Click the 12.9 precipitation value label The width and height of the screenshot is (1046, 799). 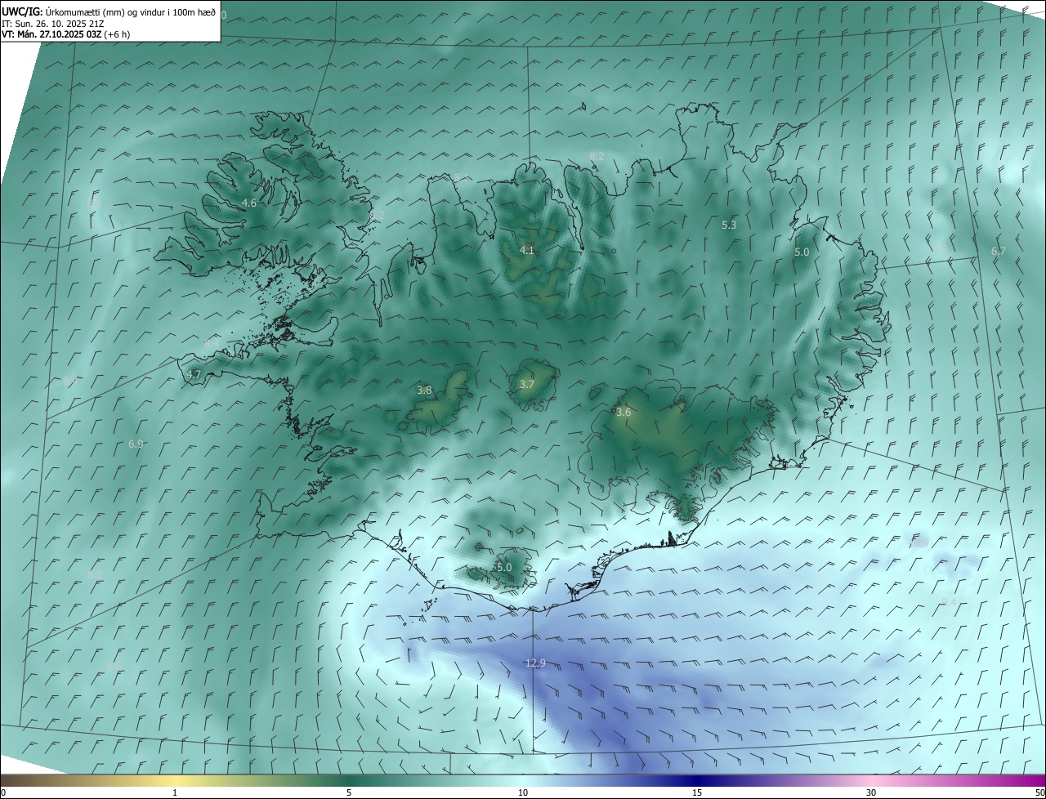[x=535, y=663]
